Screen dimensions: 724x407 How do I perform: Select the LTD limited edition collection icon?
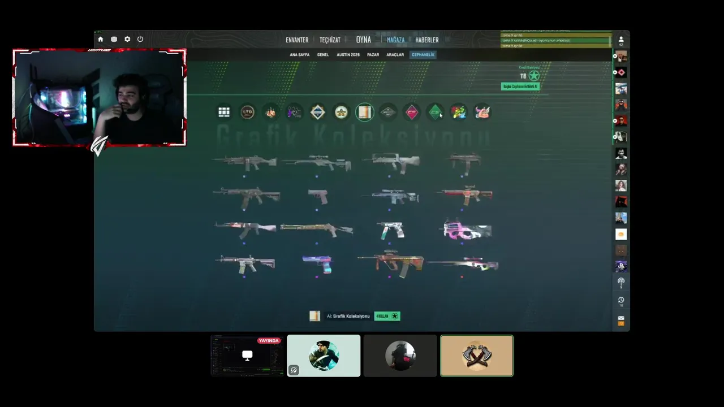248,112
